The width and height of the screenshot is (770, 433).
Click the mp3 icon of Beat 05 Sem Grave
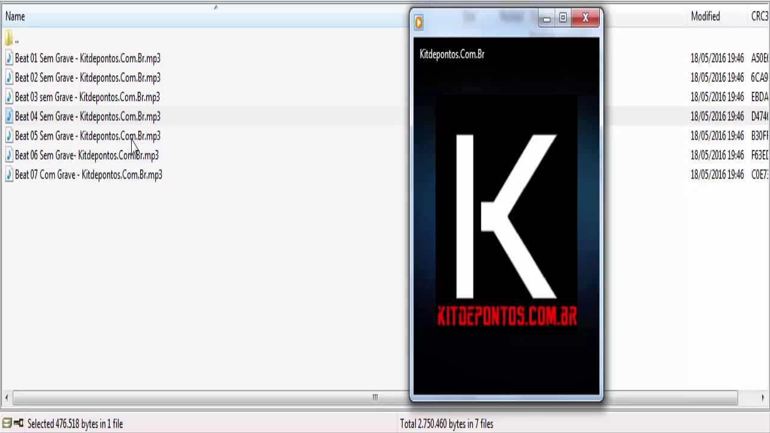(x=9, y=136)
